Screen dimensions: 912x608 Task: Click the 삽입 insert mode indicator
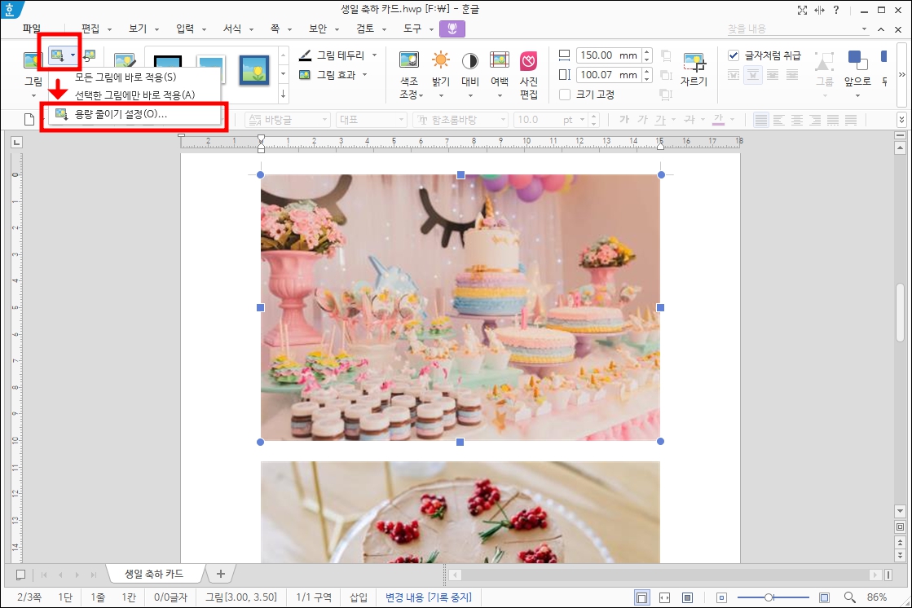click(x=359, y=597)
